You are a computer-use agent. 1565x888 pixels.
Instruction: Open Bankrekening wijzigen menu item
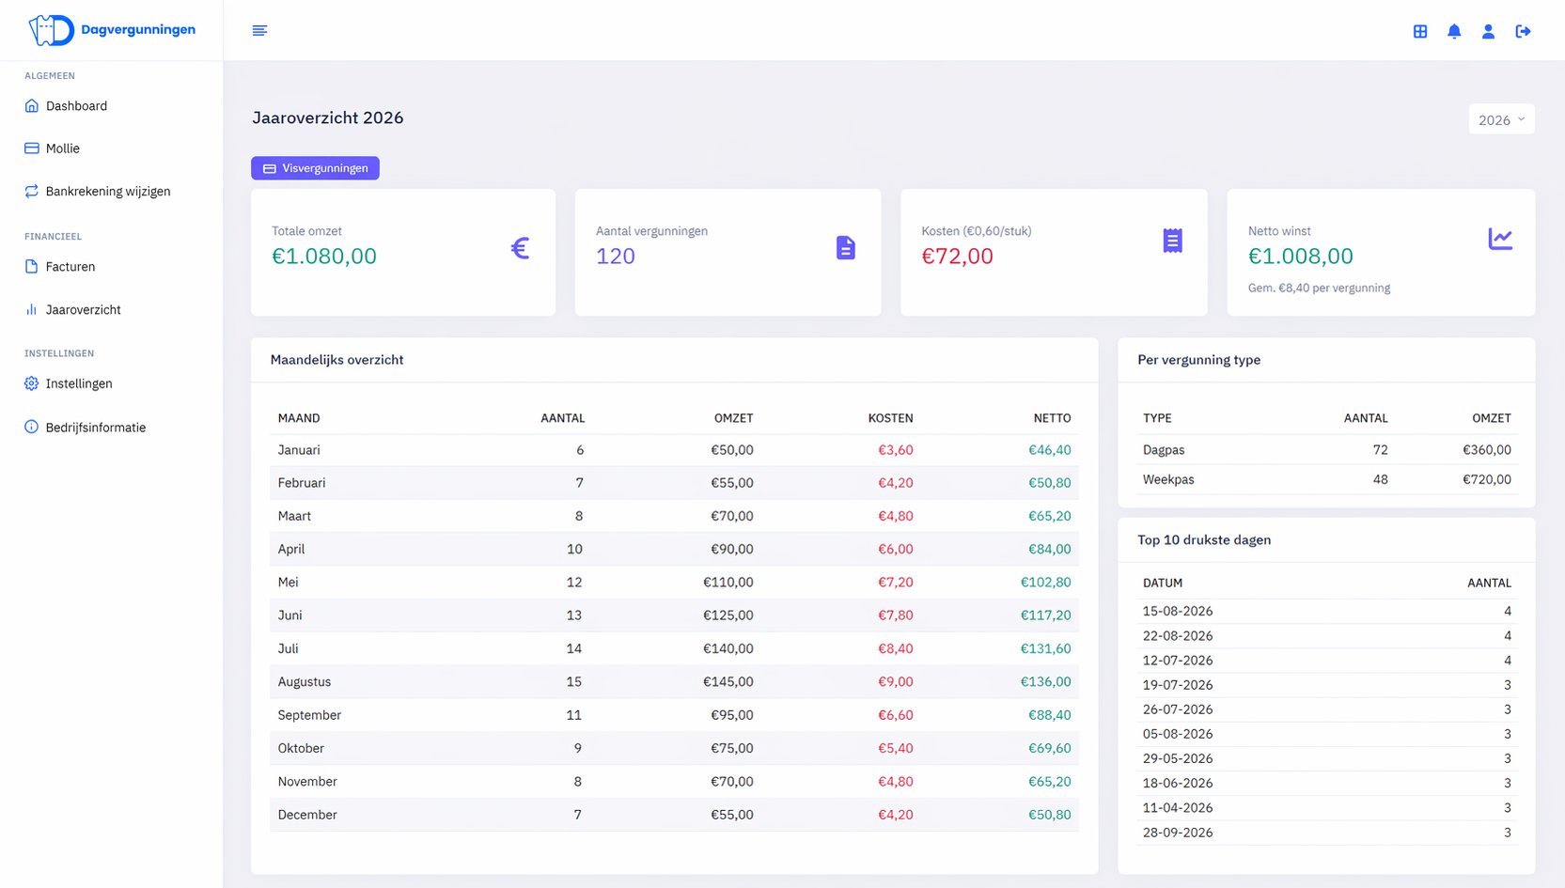tap(108, 191)
